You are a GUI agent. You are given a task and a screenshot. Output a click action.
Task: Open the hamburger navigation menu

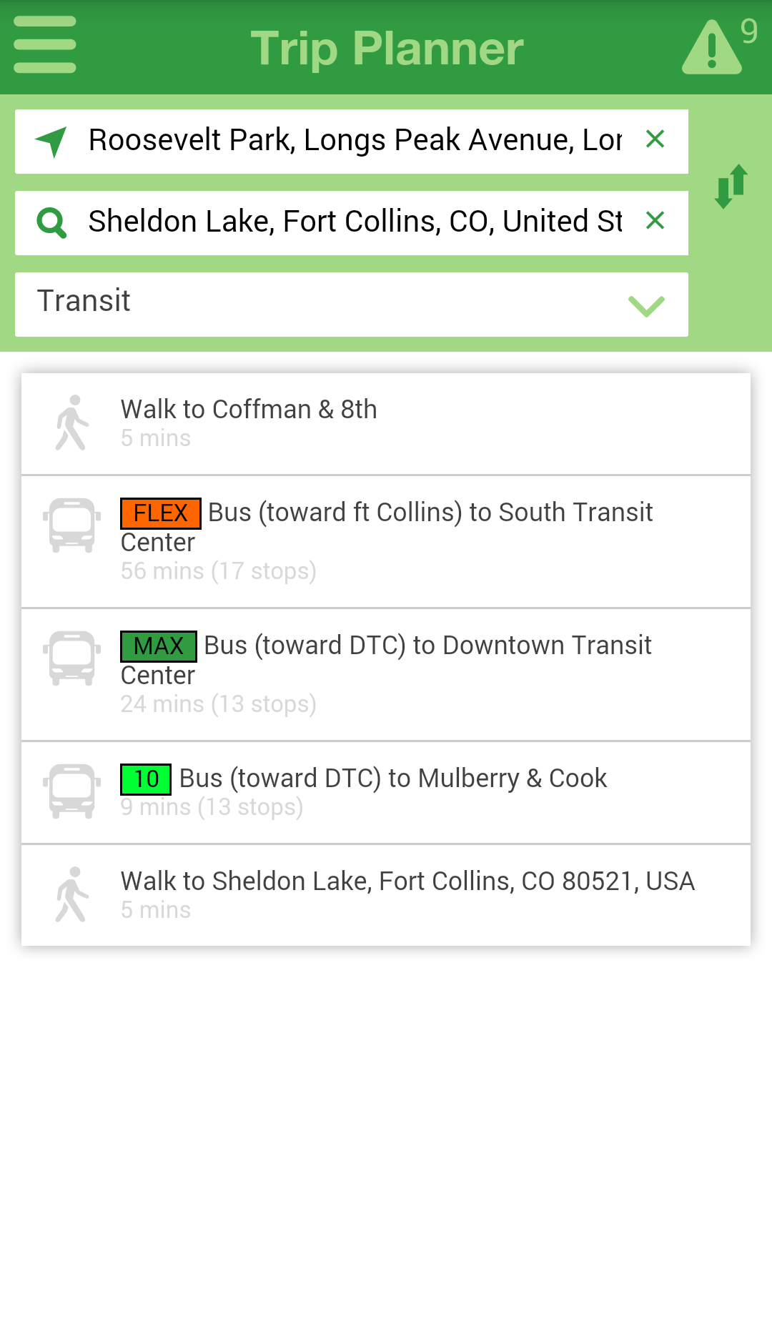coord(44,45)
